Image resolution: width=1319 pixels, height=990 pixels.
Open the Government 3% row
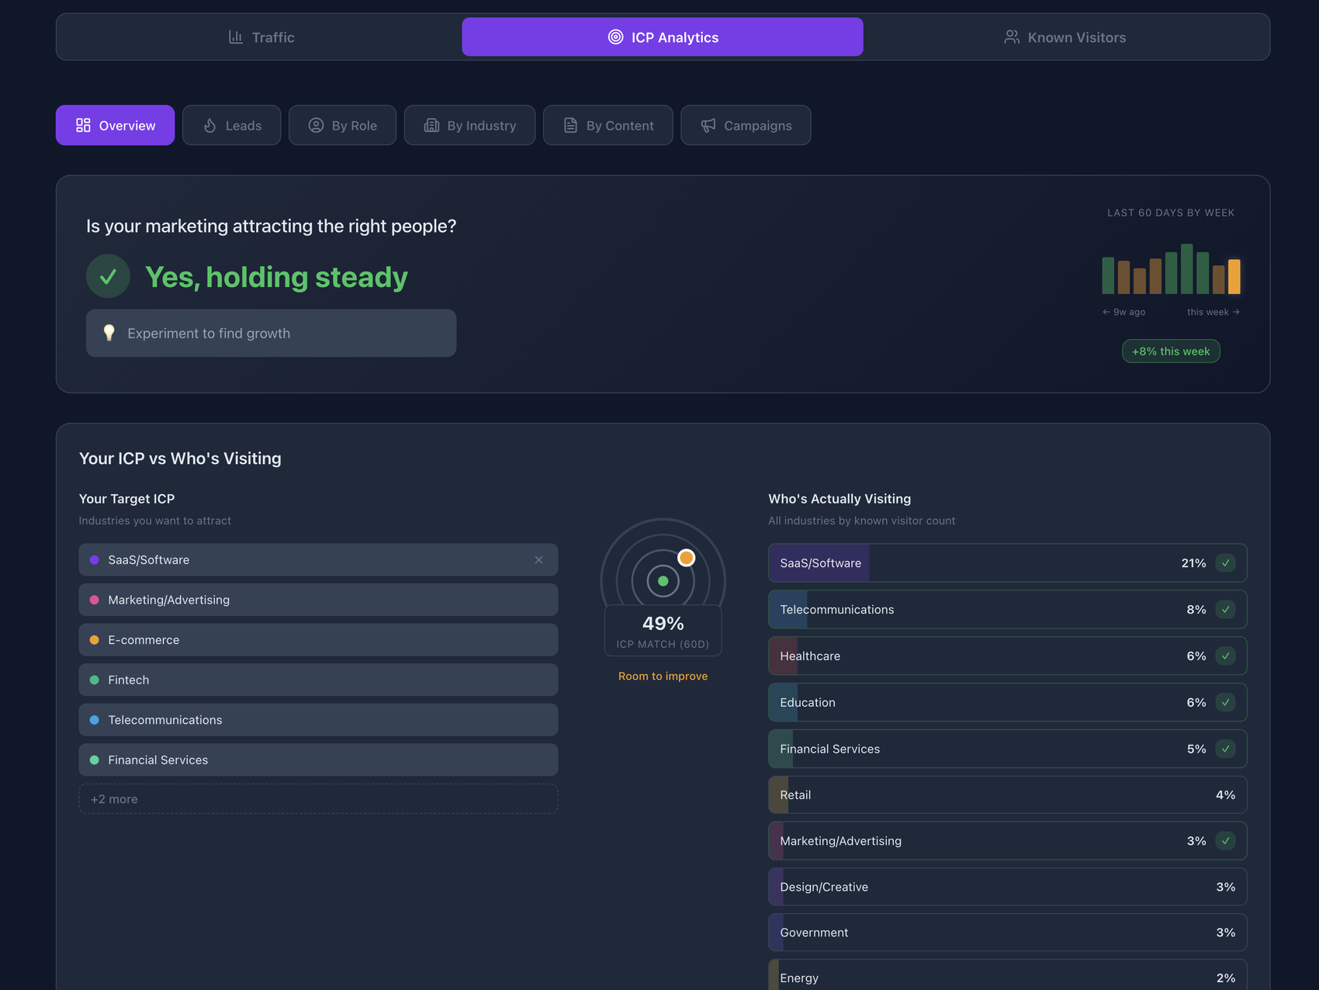[1007, 933]
